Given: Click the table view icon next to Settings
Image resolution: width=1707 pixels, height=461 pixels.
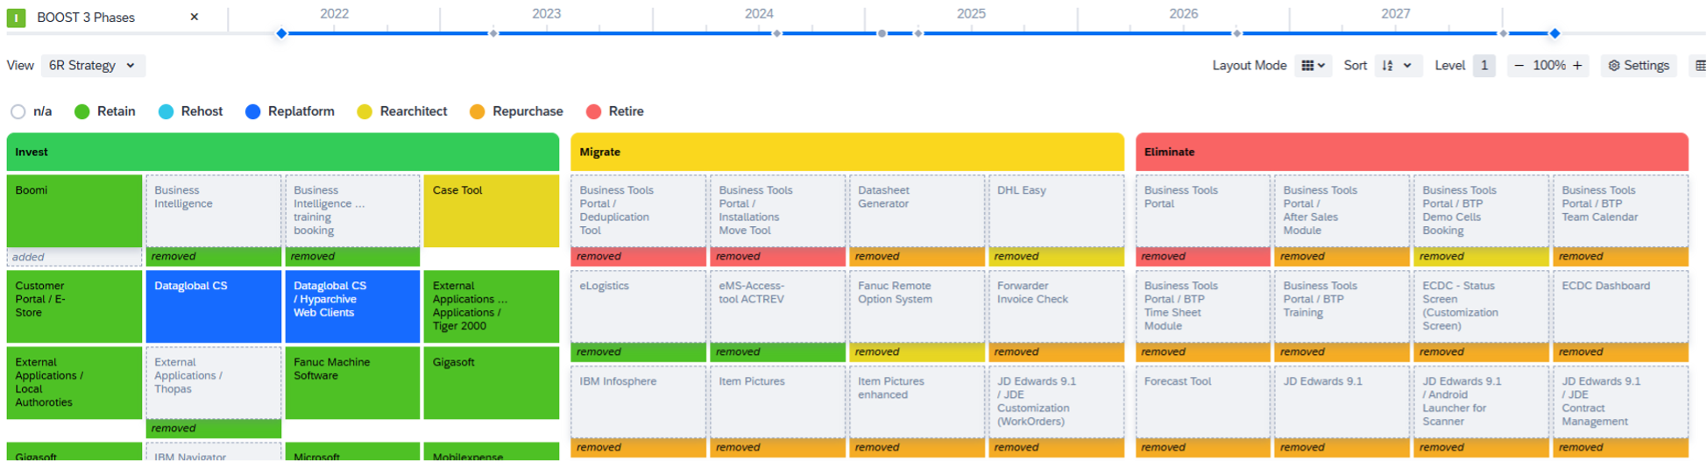Looking at the screenshot, I should pyautogui.click(x=1699, y=66).
